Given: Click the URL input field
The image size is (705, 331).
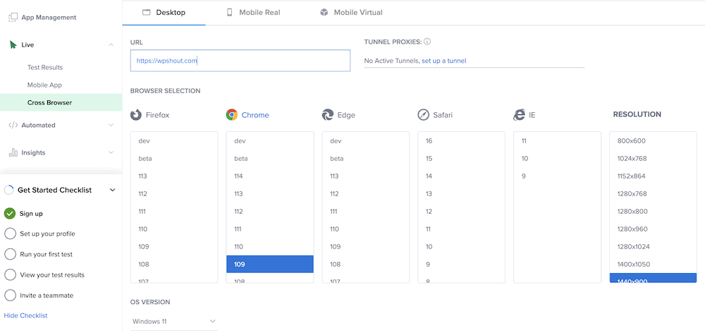Looking at the screenshot, I should [x=240, y=61].
